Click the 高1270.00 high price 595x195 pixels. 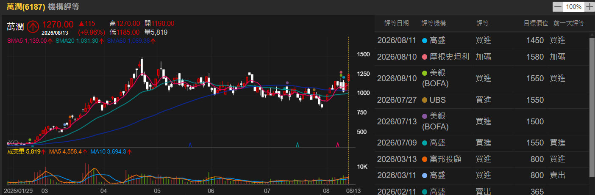tap(125, 24)
